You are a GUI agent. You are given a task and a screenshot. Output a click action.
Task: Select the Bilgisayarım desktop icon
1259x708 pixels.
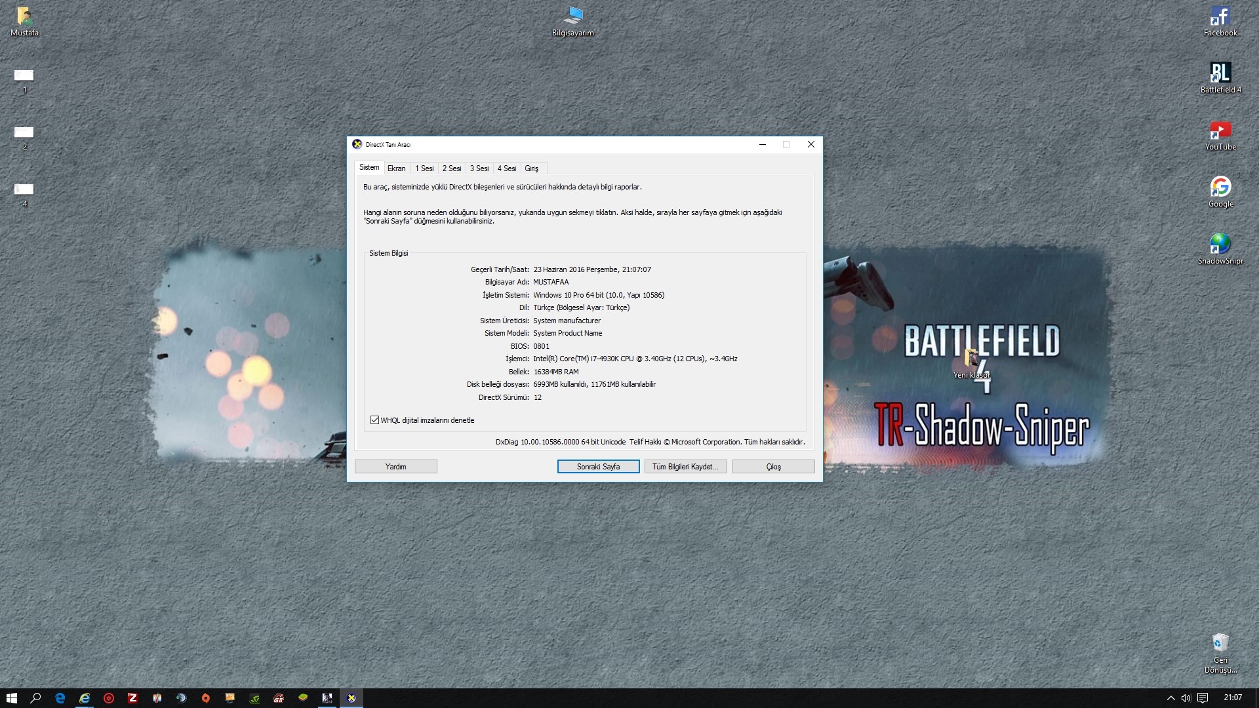573,21
